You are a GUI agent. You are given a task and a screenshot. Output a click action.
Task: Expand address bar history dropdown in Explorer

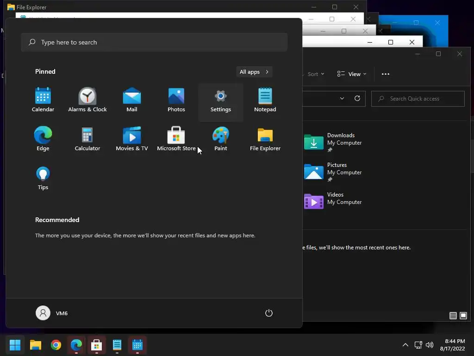tap(342, 98)
